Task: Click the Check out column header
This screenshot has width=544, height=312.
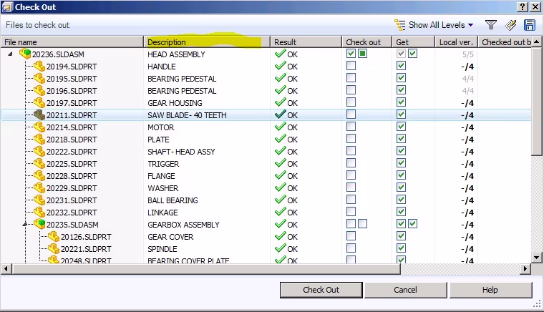Action: pyautogui.click(x=367, y=42)
